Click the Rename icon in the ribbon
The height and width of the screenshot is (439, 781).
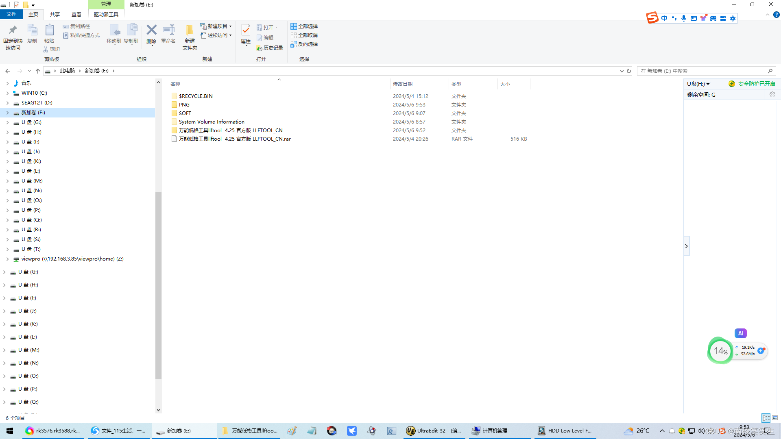tap(168, 30)
